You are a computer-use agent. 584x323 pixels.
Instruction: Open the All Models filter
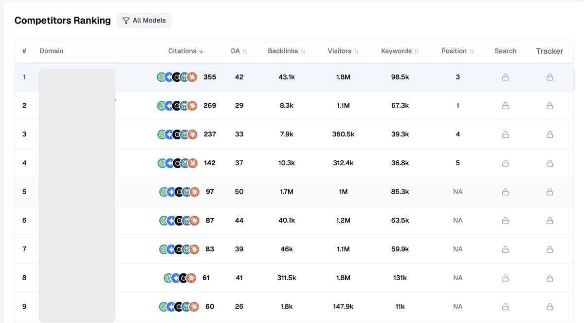(144, 20)
